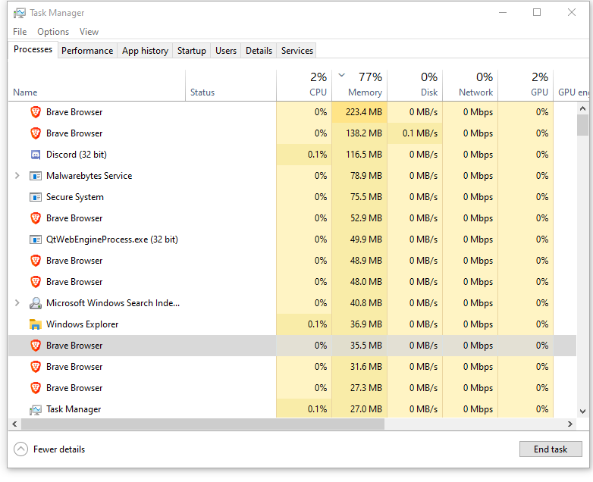
Task: Toggle the Memory column sort arrow
Action: (x=341, y=75)
